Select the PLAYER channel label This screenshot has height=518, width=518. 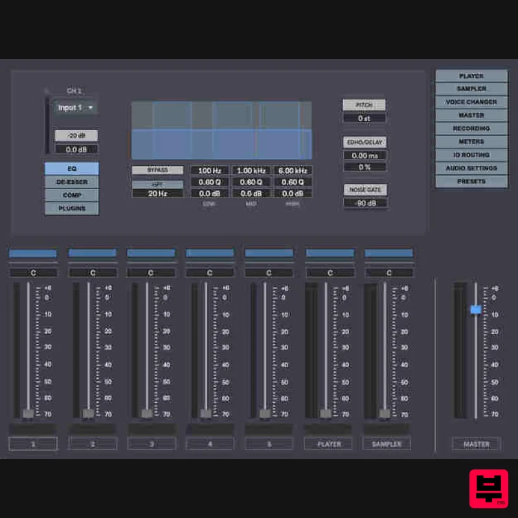pyautogui.click(x=328, y=444)
